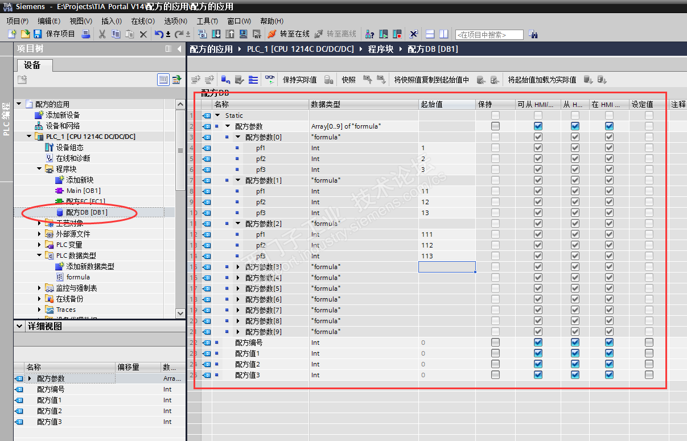Click the search-in-project binoculars icon
Image resolution: width=687 pixels, height=441 pixels.
click(533, 34)
